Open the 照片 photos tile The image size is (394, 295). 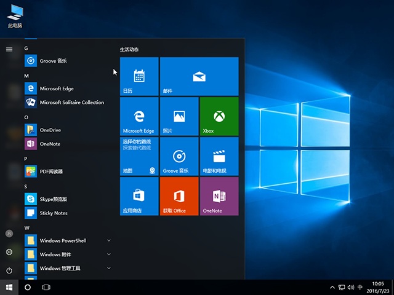179,116
